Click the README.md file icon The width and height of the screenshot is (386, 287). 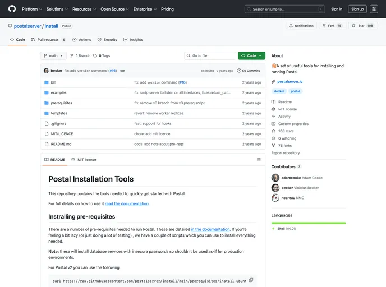pos(46,145)
